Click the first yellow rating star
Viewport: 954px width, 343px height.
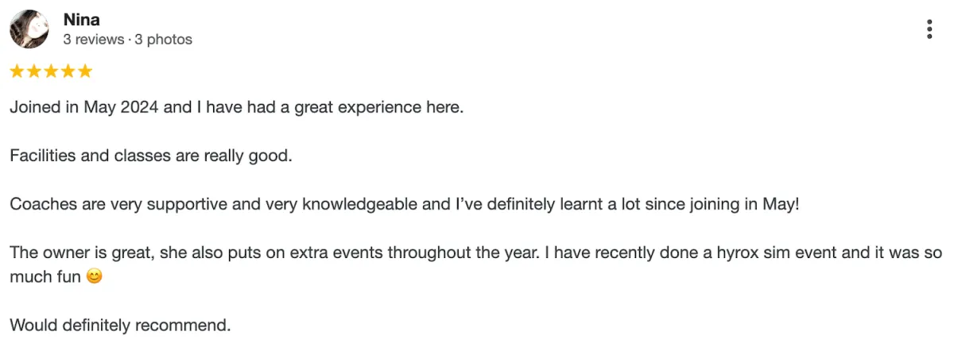point(17,71)
